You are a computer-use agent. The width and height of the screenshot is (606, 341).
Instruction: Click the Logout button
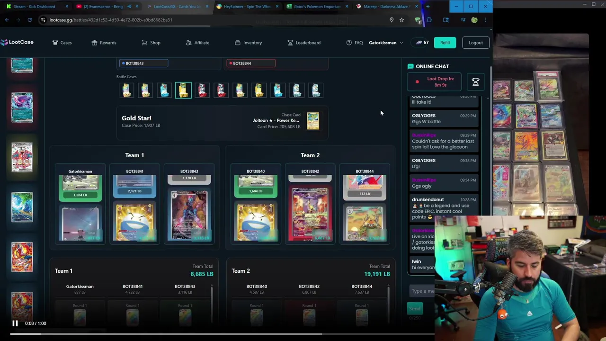pyautogui.click(x=476, y=43)
